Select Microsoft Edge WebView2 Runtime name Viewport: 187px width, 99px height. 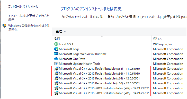(83, 54)
